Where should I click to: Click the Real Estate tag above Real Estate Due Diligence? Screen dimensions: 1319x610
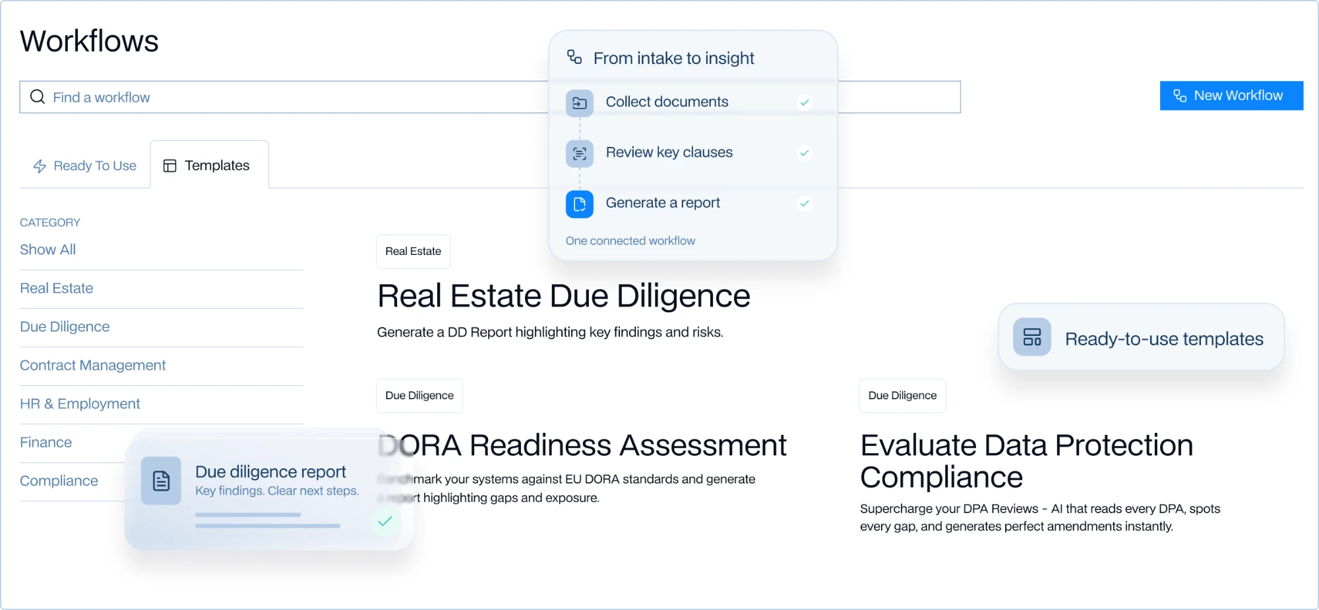(414, 252)
